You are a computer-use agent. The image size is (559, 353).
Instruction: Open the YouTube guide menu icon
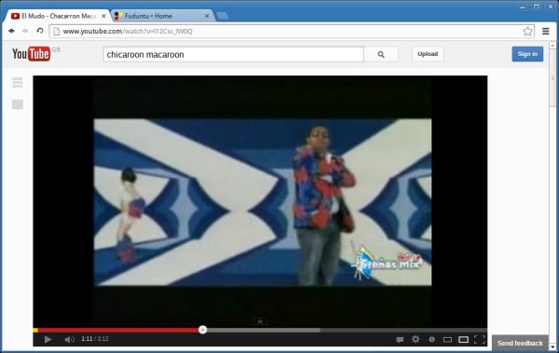(18, 82)
